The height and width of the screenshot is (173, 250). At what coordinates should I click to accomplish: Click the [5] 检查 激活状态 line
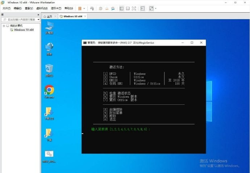coord(117,93)
